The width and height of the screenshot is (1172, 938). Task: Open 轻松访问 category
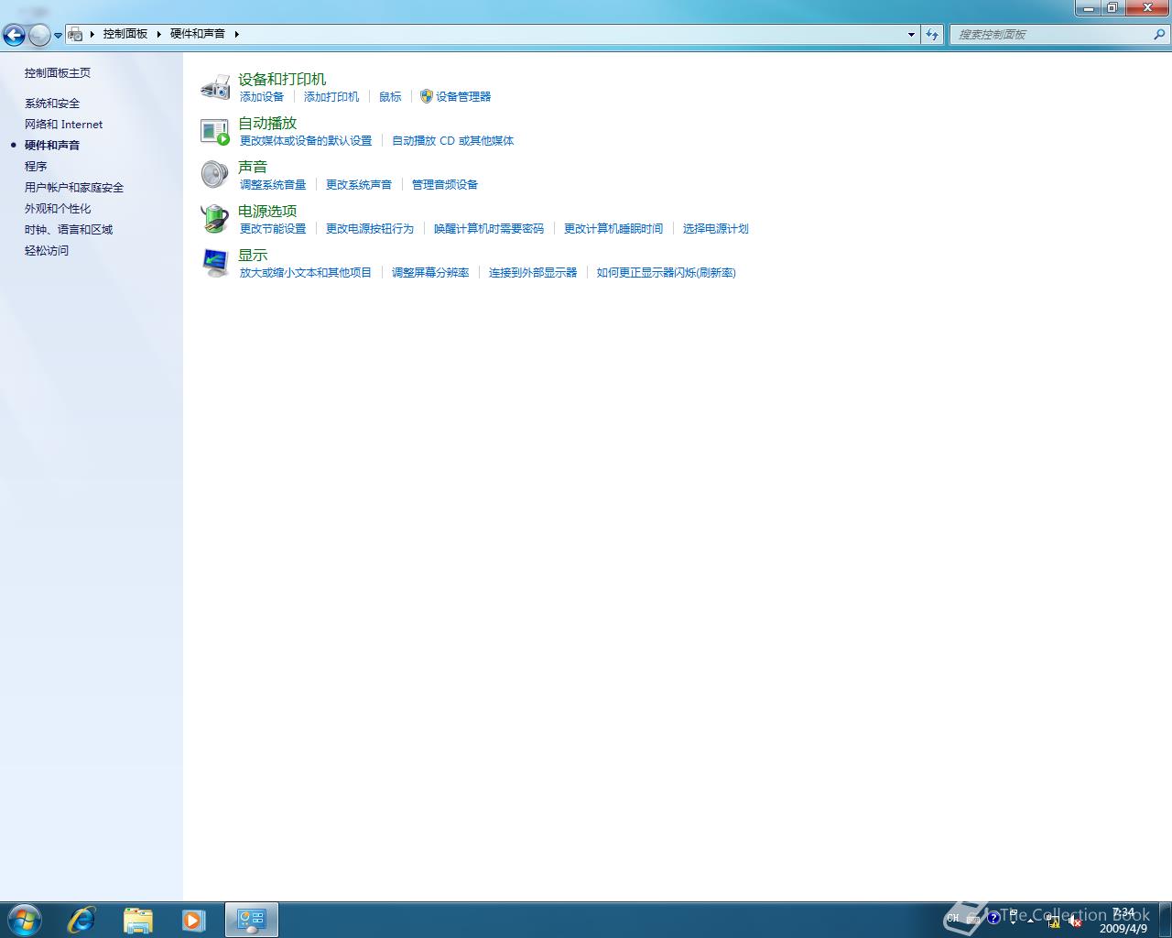pos(47,251)
